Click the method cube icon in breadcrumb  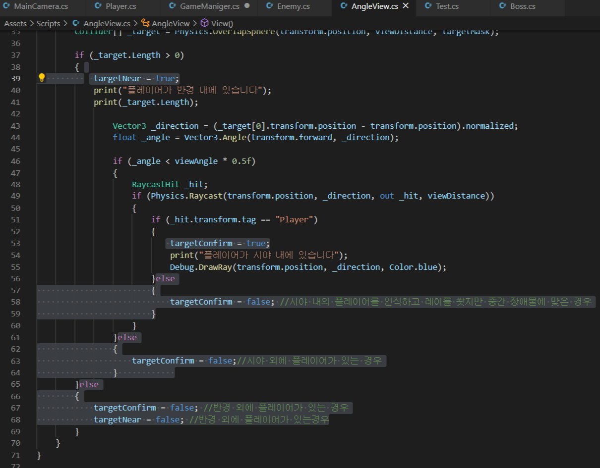pyautogui.click(x=204, y=23)
